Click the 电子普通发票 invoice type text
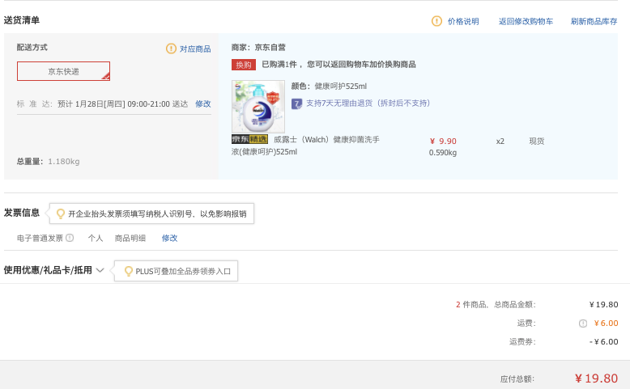The height and width of the screenshot is (389, 630). [x=40, y=238]
